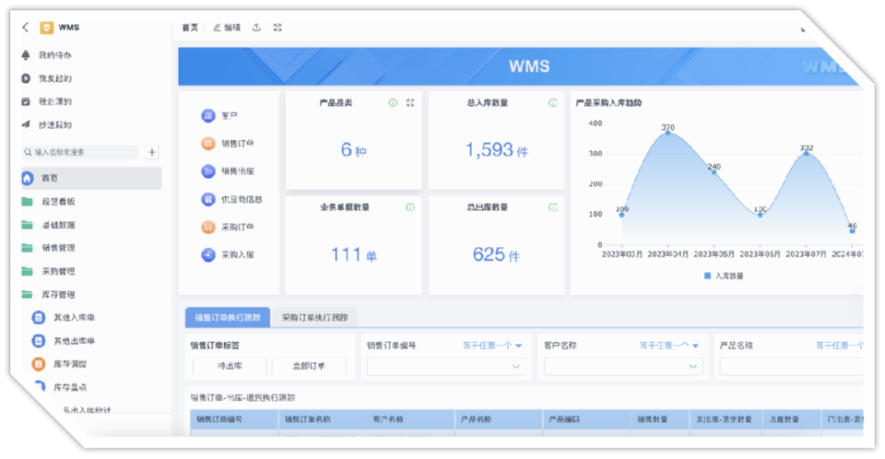Click the plus icon next to sidebar search

point(152,152)
